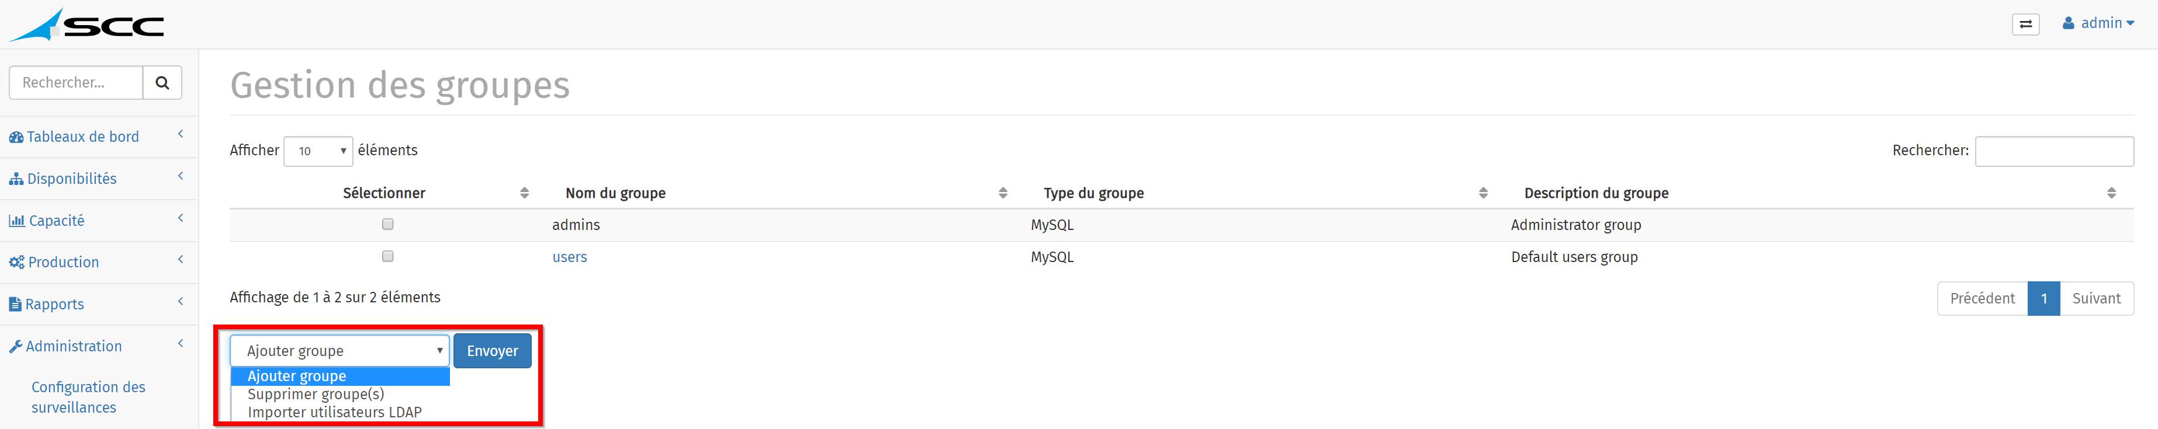Click the Envoyer button
The width and height of the screenshot is (2158, 429).
point(493,351)
